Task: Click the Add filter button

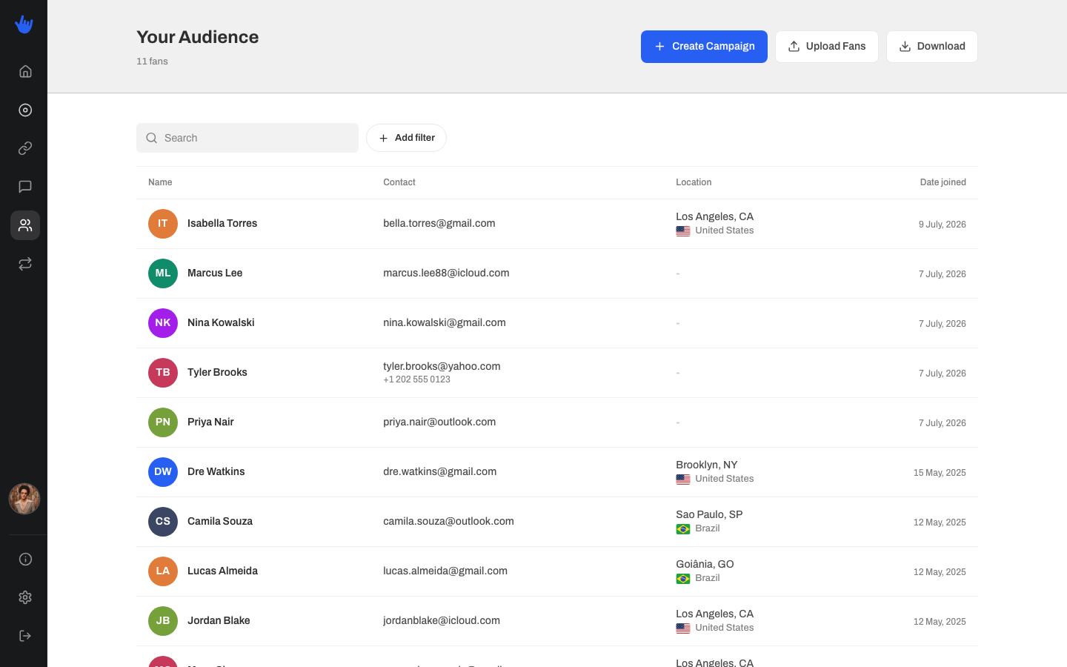Action: (x=406, y=138)
